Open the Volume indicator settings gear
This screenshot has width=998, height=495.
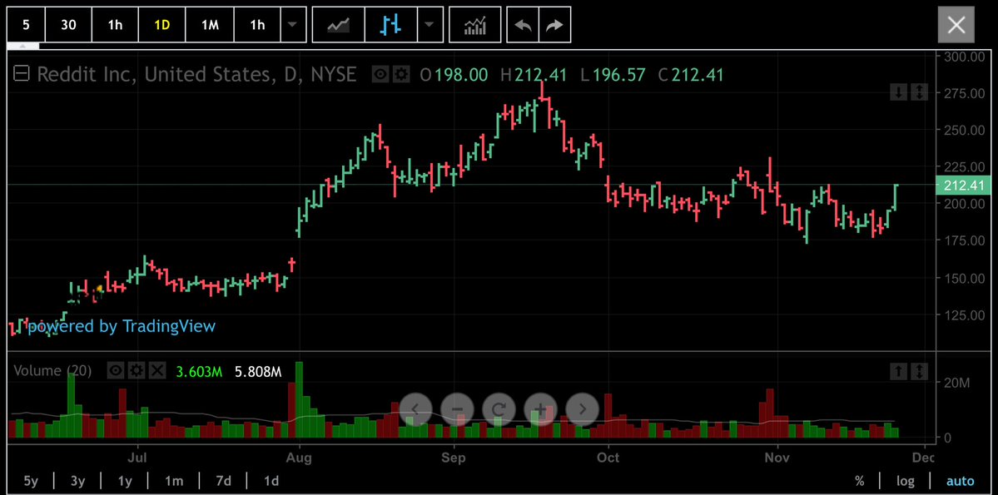click(136, 370)
